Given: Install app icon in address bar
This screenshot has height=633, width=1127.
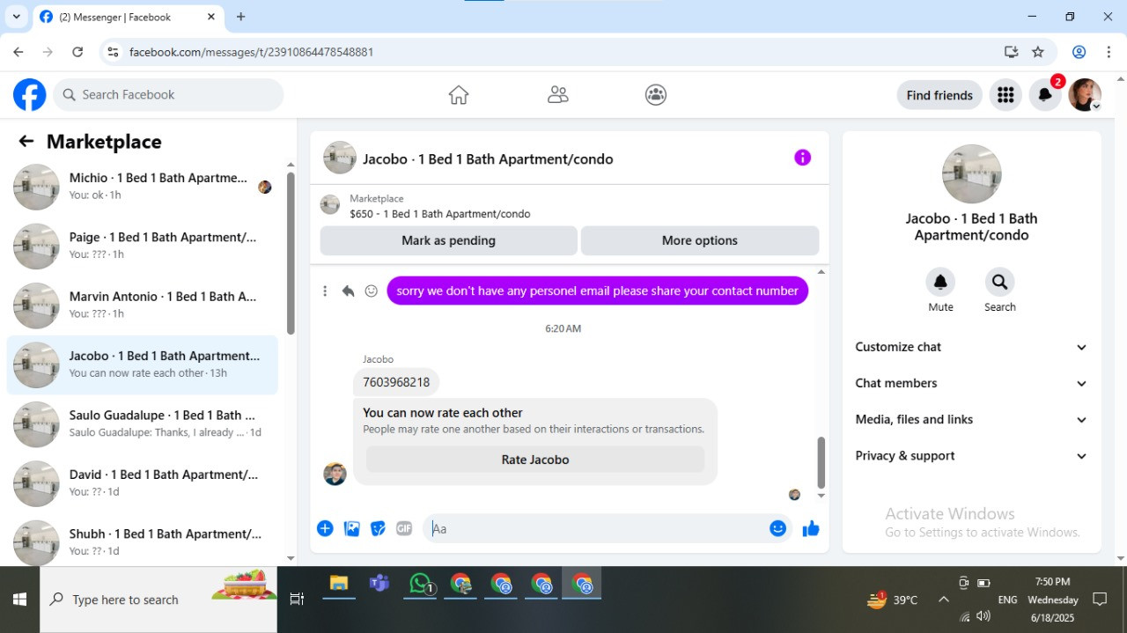Looking at the screenshot, I should [1011, 52].
